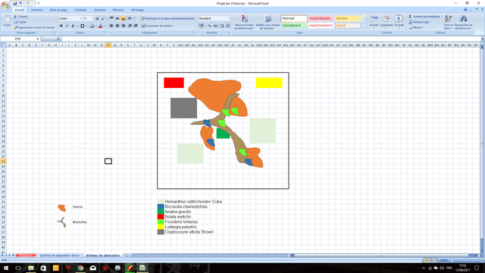485x273 pixels.
Task: Click the Coller paste icon
Action: pyautogui.click(x=7, y=22)
